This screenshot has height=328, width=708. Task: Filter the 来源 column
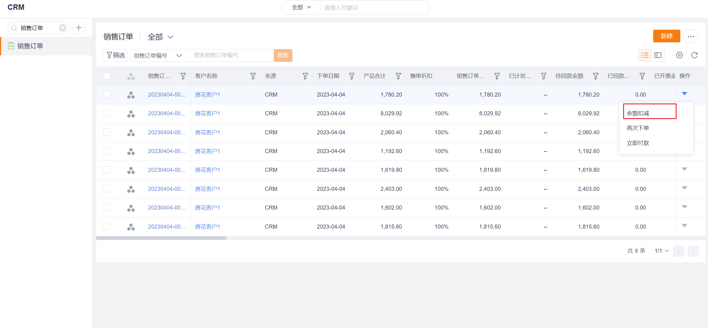[x=305, y=76]
